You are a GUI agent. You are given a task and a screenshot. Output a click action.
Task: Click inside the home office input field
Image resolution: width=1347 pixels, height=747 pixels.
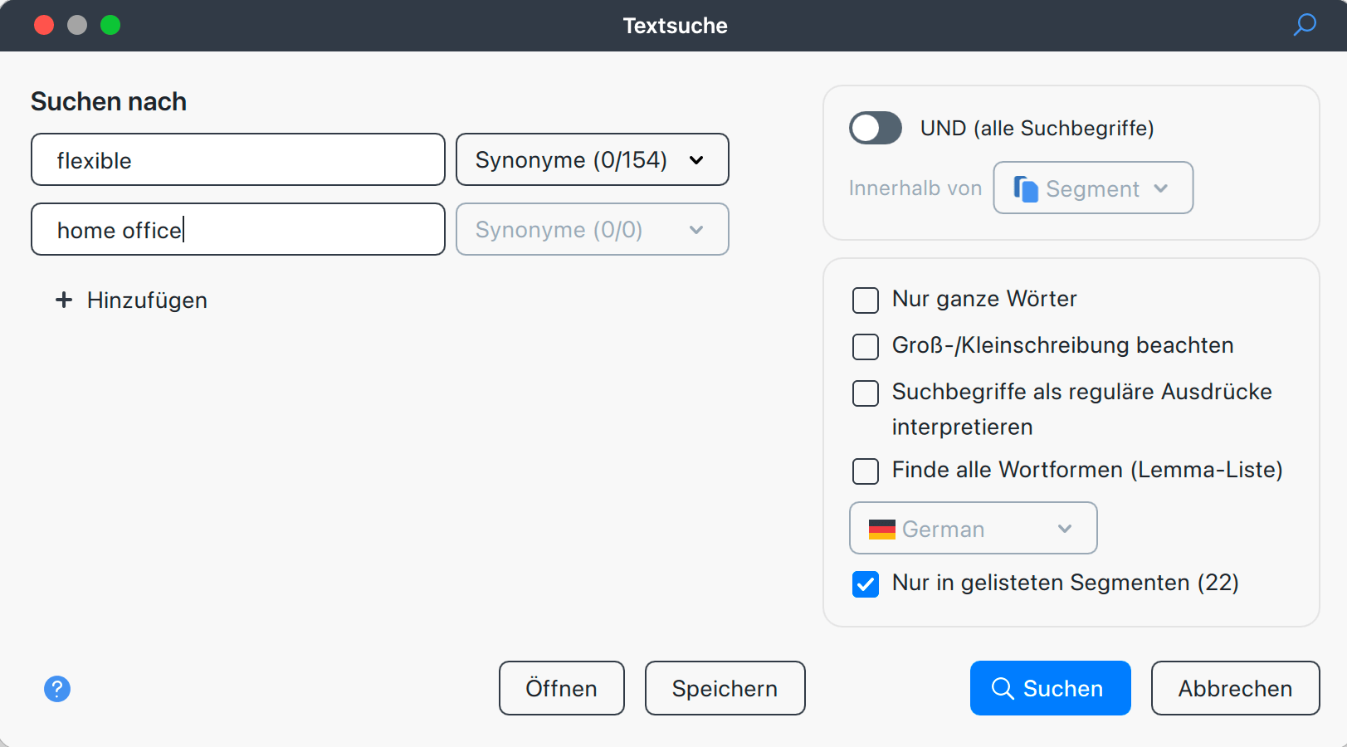(237, 230)
